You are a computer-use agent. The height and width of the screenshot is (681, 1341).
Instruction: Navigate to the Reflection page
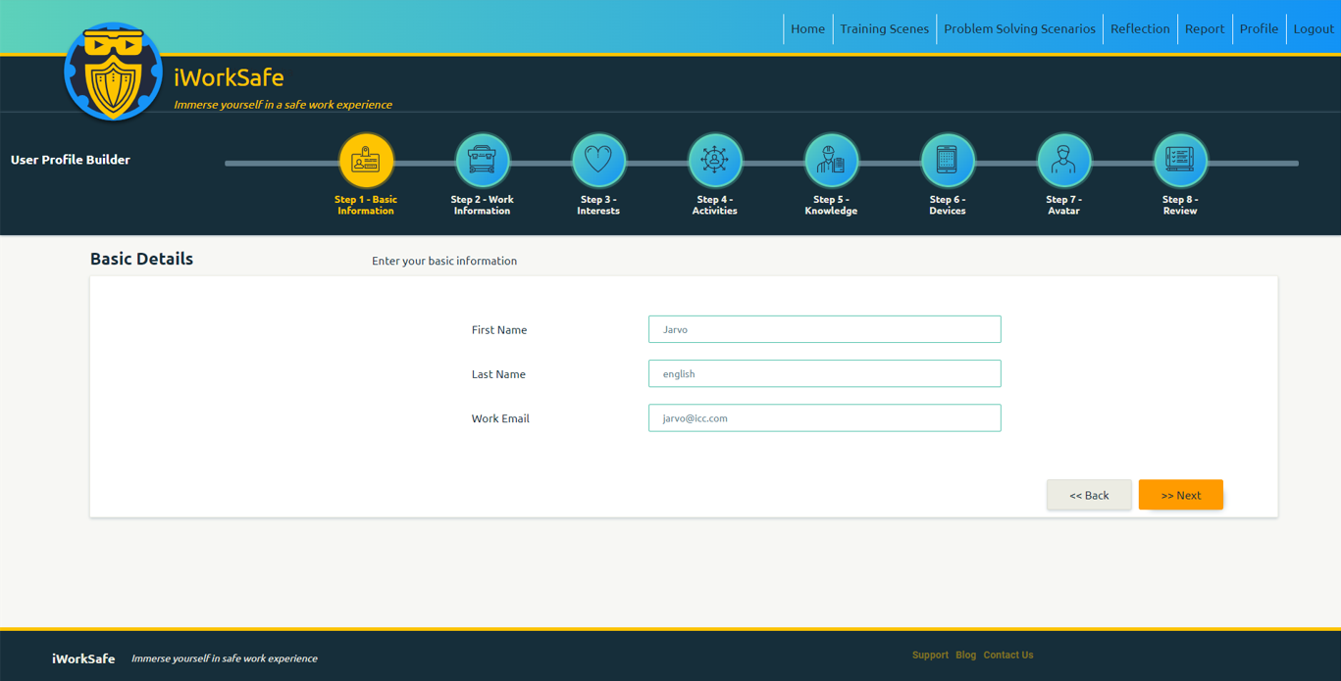tap(1140, 28)
